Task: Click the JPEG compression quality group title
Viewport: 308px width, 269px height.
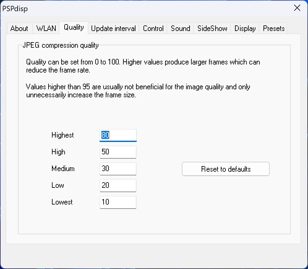Action: point(61,45)
